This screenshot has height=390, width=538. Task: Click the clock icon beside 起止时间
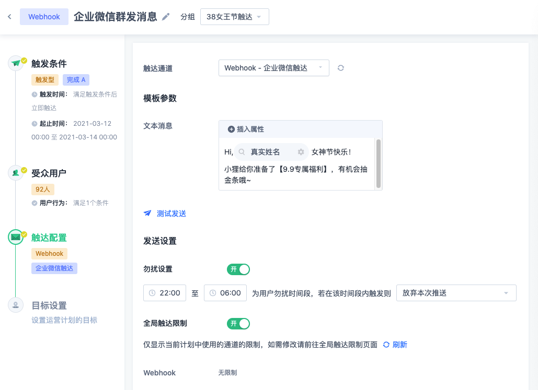[35, 124]
